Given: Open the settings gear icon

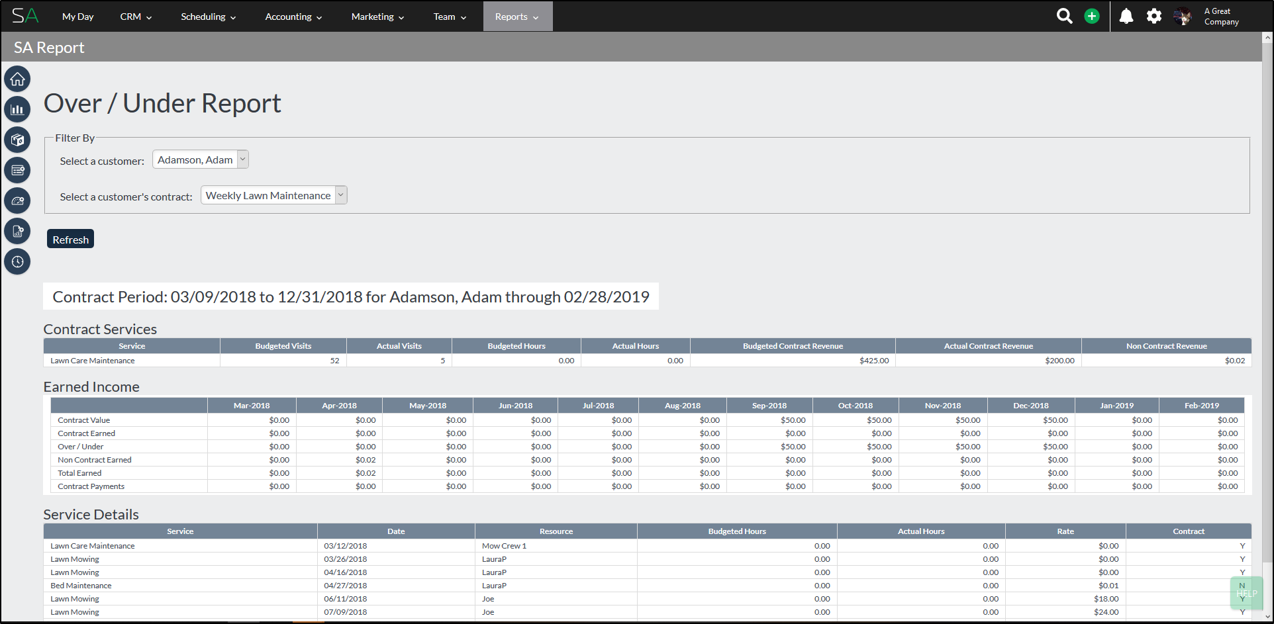Looking at the screenshot, I should 1154,17.
